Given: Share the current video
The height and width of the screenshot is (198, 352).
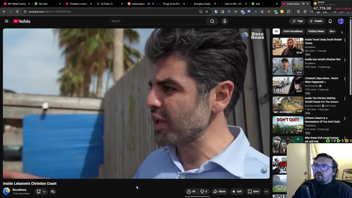Looking at the screenshot, I should [219, 192].
